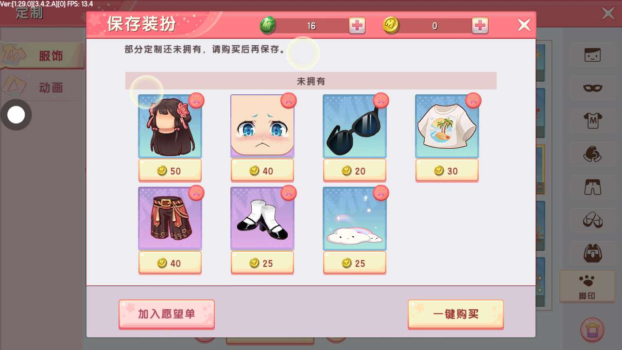The image size is (622, 350).
Task: Remove the crying face item
Action: coord(289,101)
